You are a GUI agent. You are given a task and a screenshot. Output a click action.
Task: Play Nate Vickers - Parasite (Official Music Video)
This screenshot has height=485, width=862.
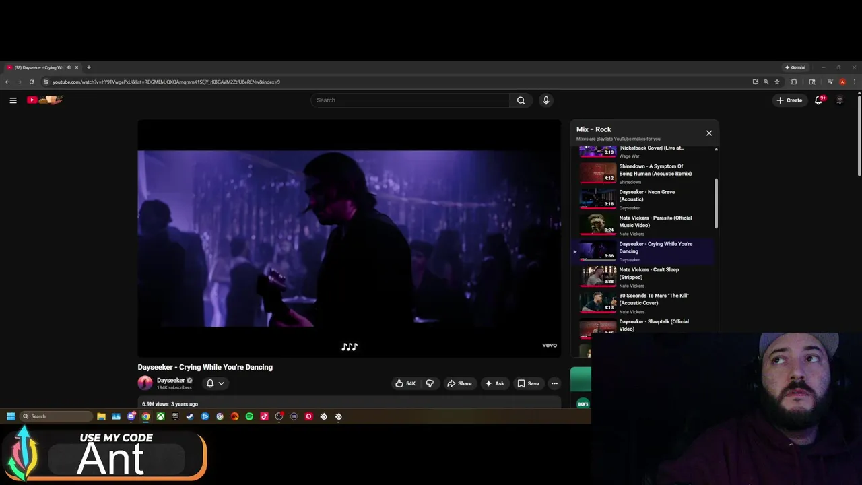click(x=645, y=225)
